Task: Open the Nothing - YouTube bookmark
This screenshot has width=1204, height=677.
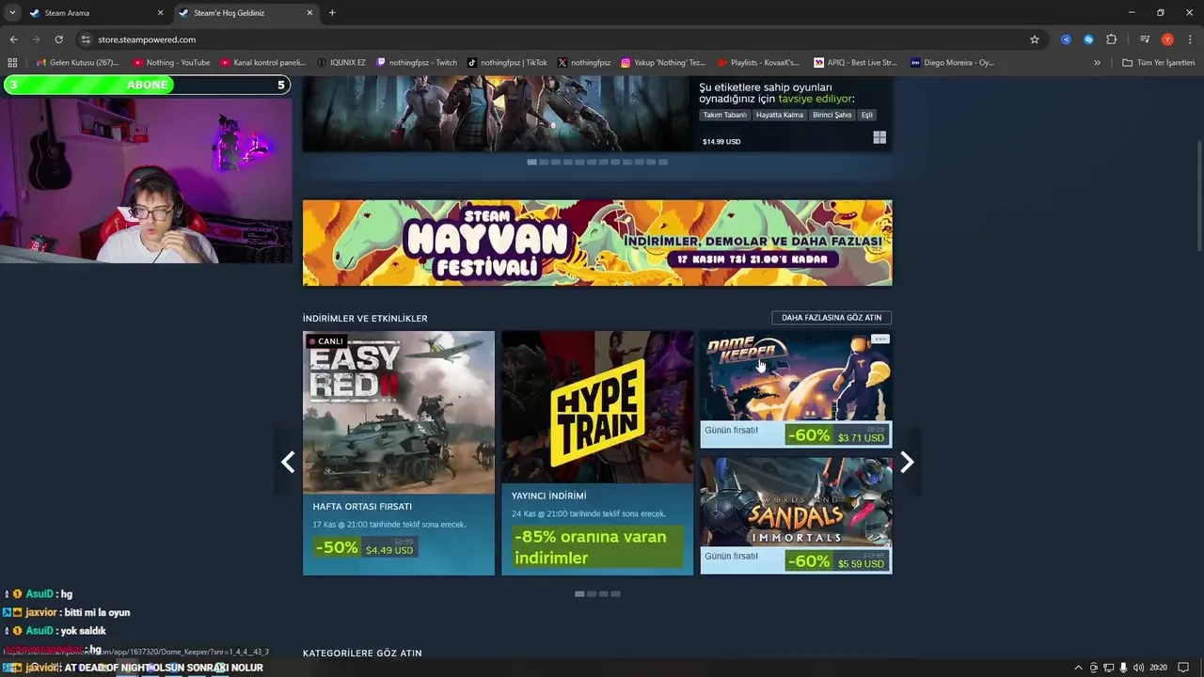Action: [x=171, y=63]
